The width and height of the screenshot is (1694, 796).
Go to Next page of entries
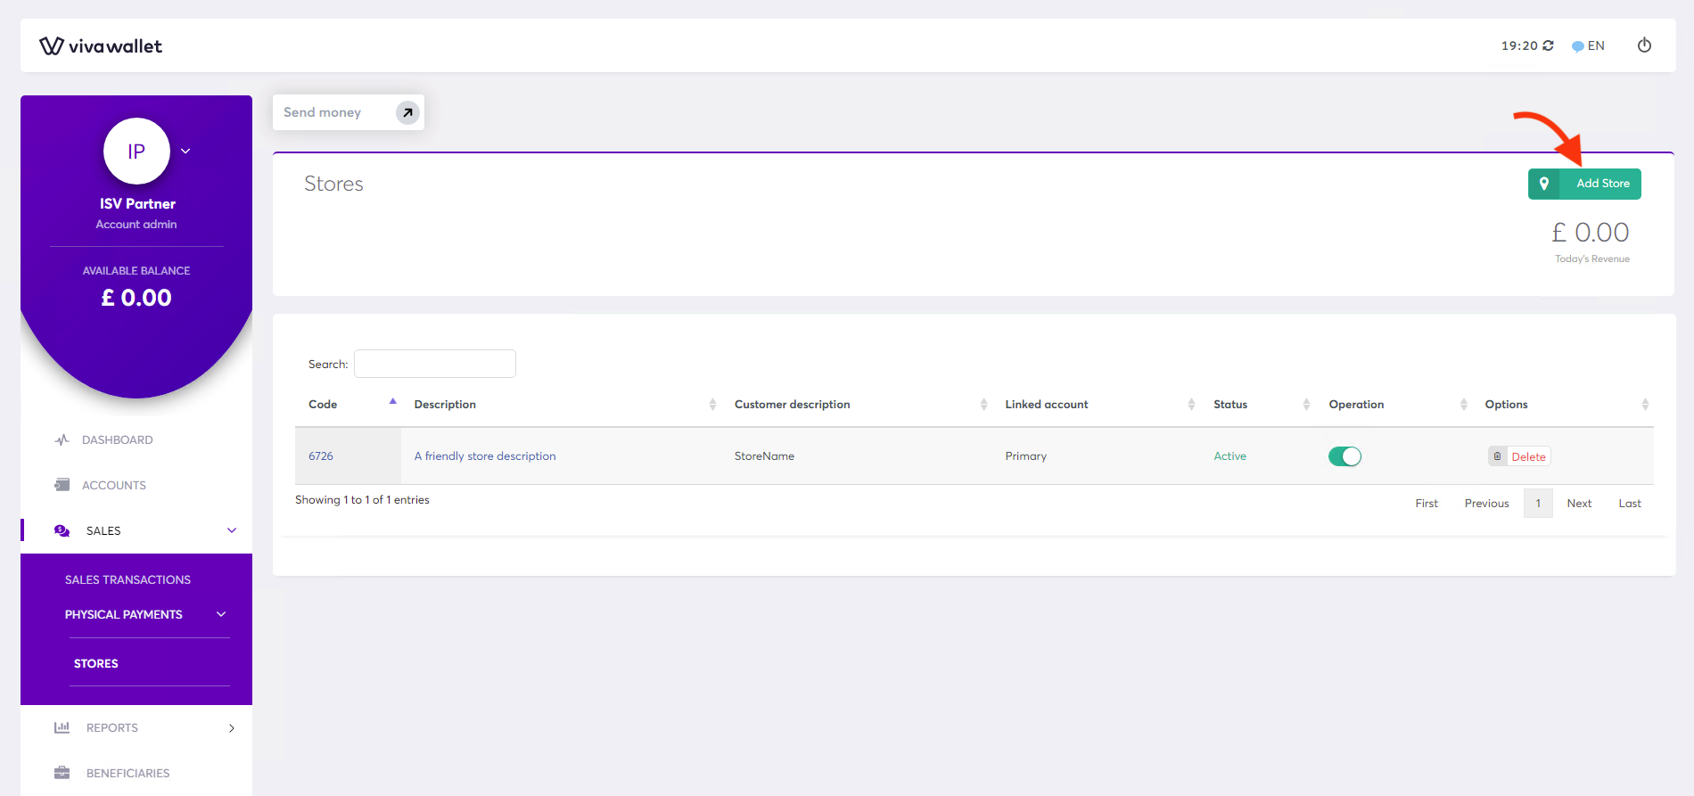pos(1579,504)
